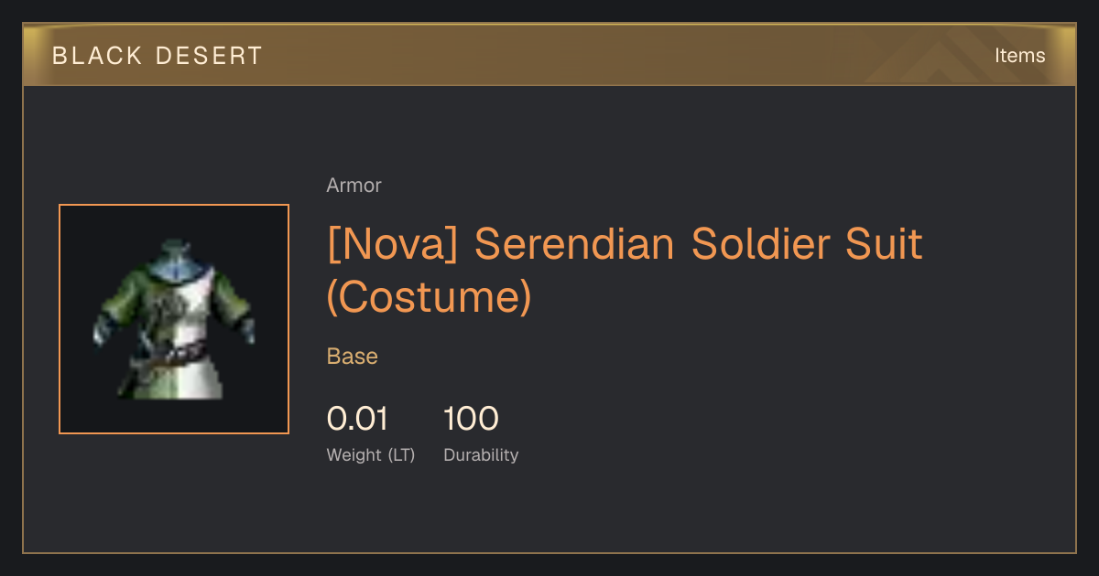Click the word Soldier in the item title

click(x=764, y=244)
